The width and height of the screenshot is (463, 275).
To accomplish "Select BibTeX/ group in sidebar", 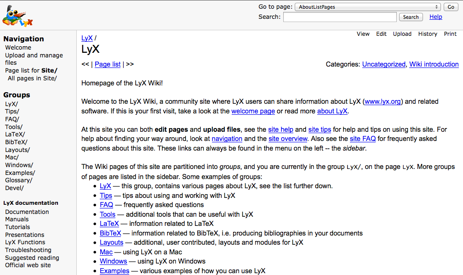I will tap(16, 142).
